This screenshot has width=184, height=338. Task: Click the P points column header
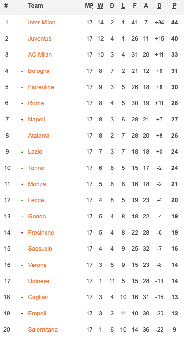click(x=175, y=6)
